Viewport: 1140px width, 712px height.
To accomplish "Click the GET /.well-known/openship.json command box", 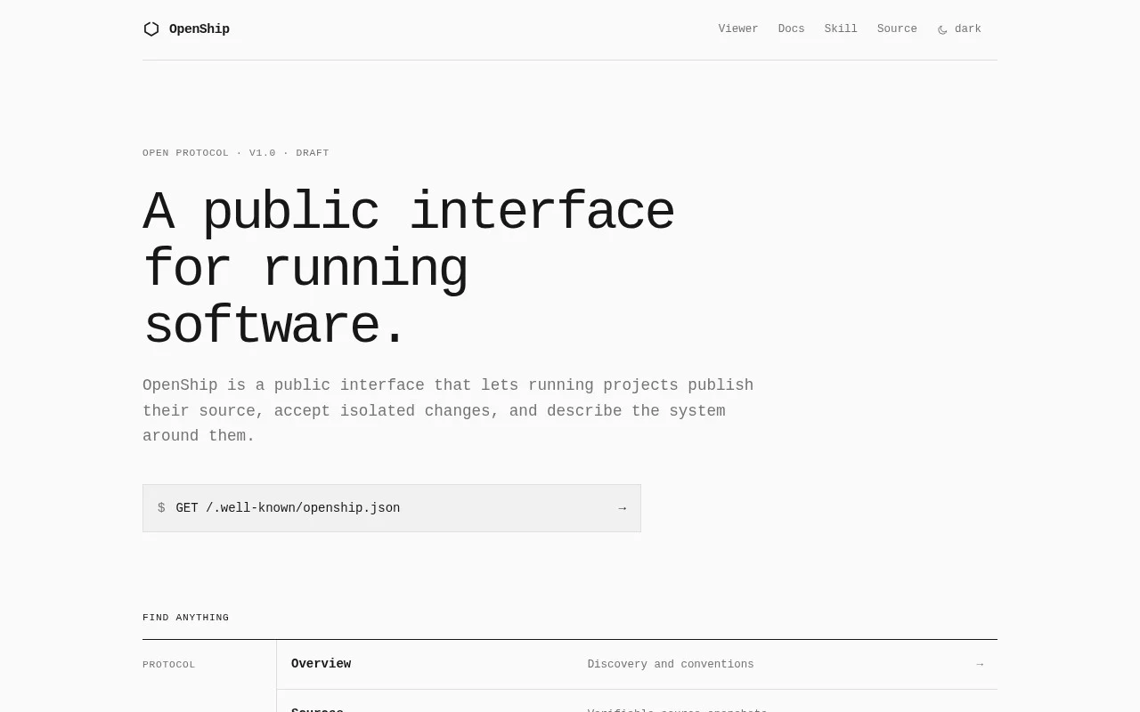I will 392,508.
